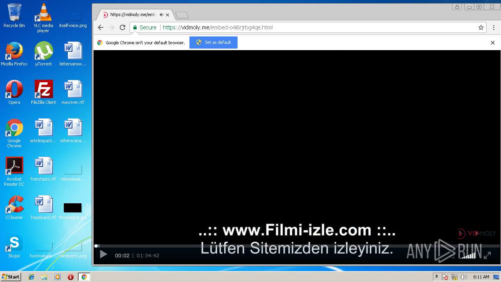The width and height of the screenshot is (501, 282).
Task: Select the thomaspre.jpg thumbnail
Action: coord(73,211)
